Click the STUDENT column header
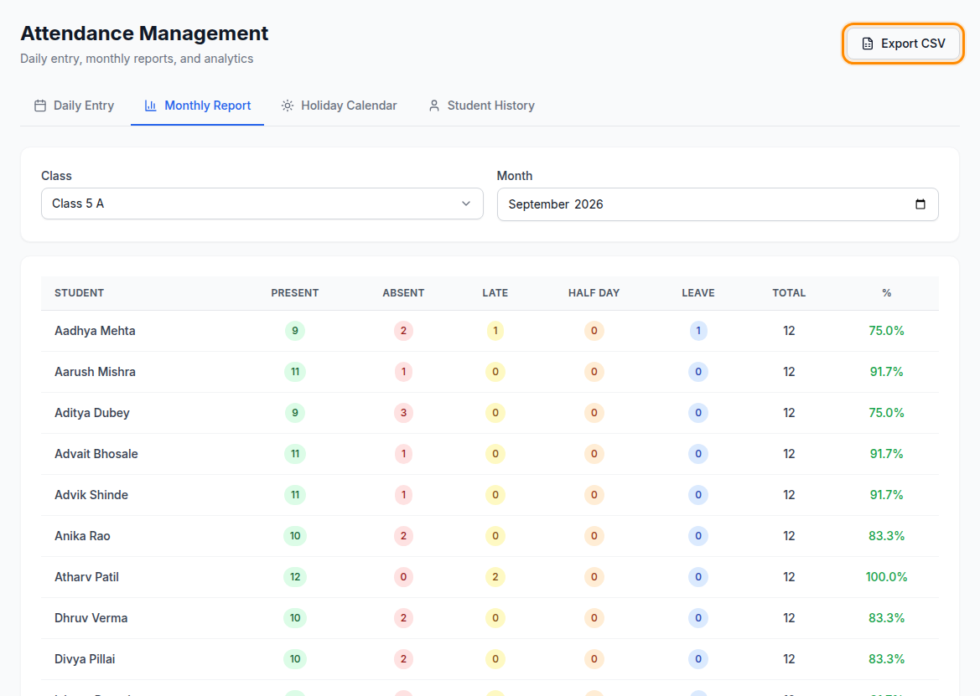Image resolution: width=980 pixels, height=696 pixels. [80, 293]
